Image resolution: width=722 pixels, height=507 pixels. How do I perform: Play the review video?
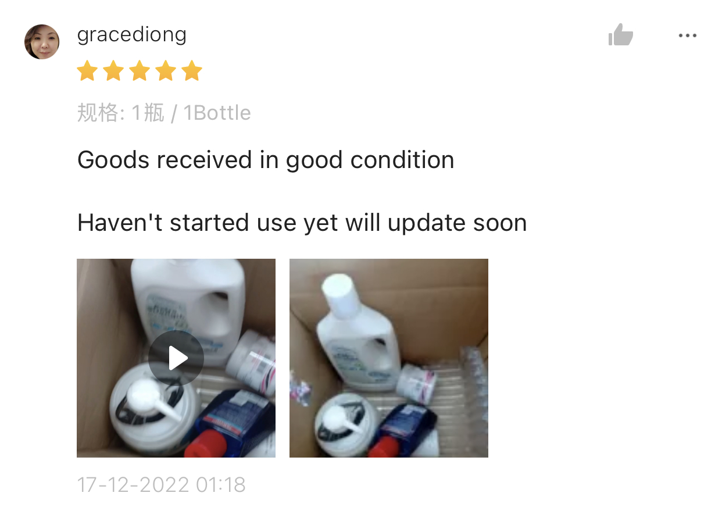pos(176,358)
